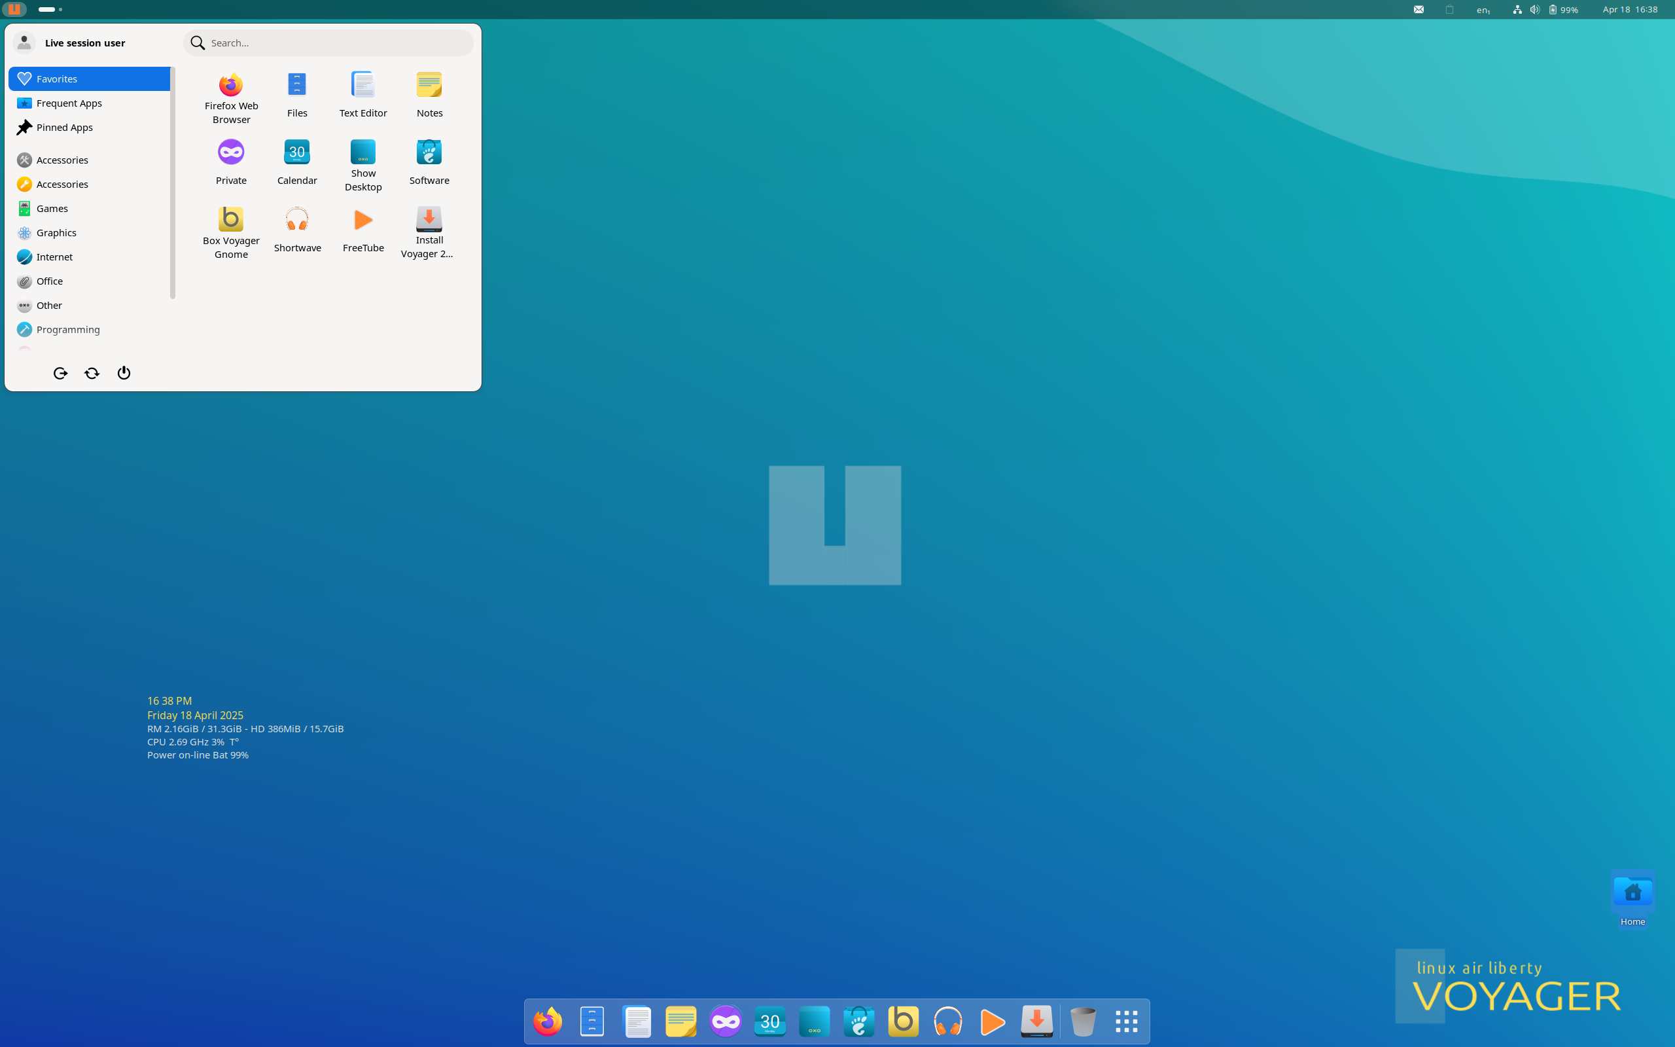1675x1047 pixels.
Task: Show the Pinned Apps category
Action: [89, 128]
